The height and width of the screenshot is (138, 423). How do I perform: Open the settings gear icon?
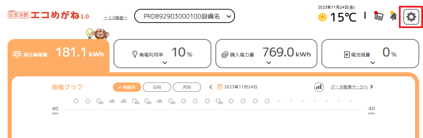click(x=411, y=16)
